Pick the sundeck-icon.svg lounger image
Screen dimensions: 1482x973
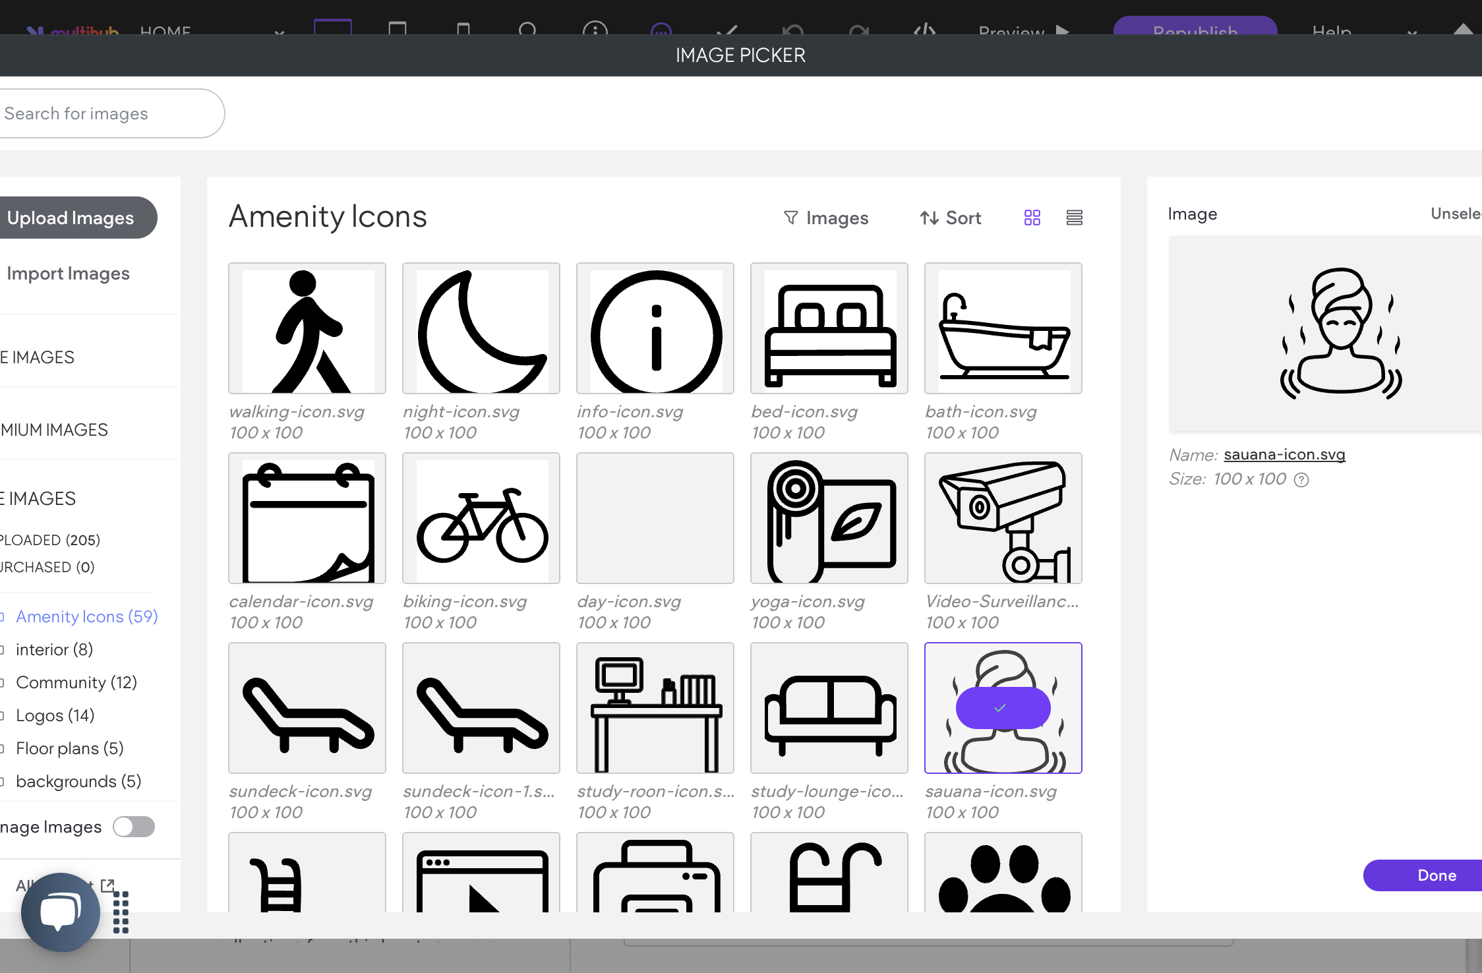pyautogui.click(x=307, y=708)
